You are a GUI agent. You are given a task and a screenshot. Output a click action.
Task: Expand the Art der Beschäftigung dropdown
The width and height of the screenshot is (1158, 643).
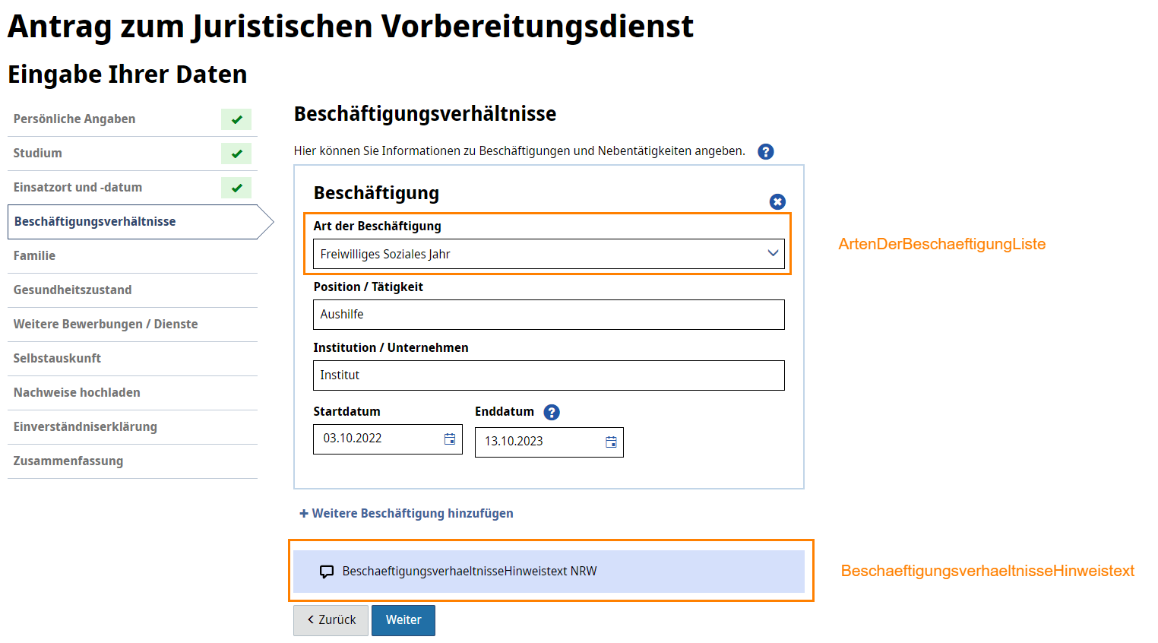coord(549,254)
